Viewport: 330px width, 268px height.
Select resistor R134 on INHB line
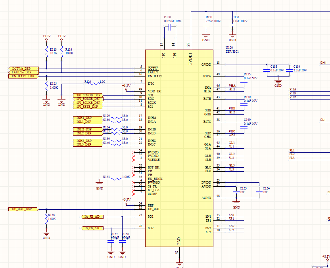[x=117, y=129]
